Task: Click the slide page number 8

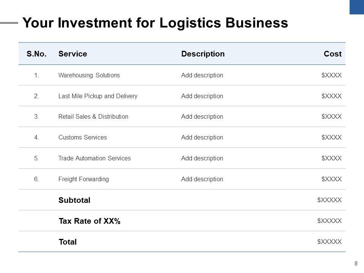Action: tap(356, 263)
